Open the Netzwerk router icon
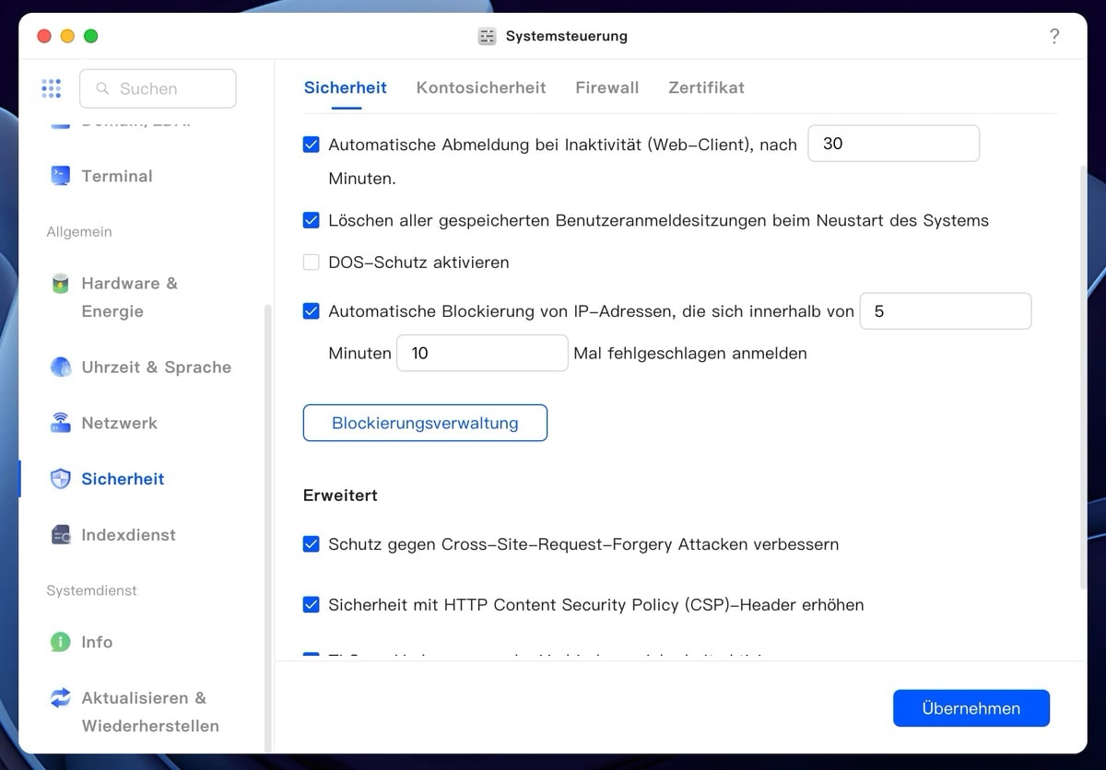This screenshot has width=1106, height=770. 60,424
